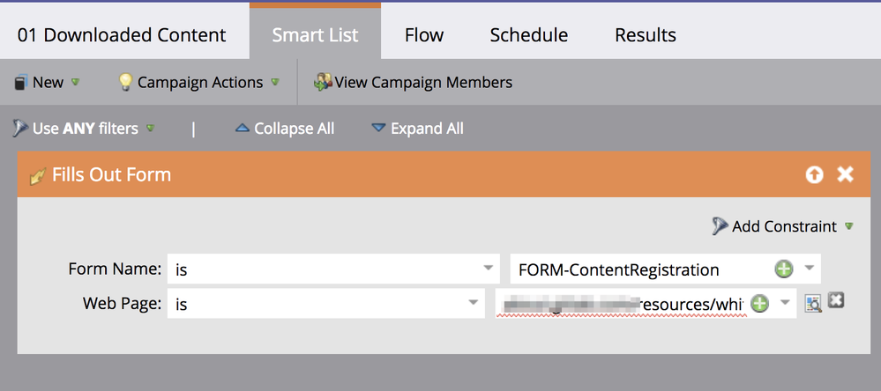Remove the Fills Out Form trigger

845,174
